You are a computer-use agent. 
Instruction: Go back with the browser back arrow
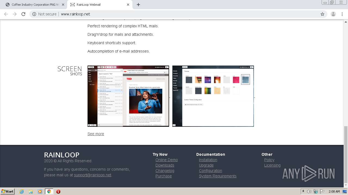click(6, 14)
